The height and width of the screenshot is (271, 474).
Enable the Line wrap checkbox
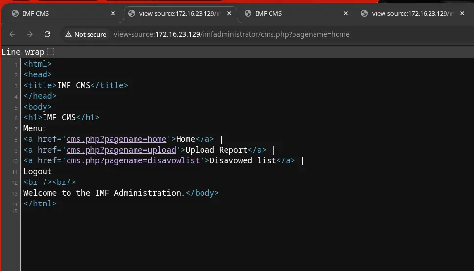click(50, 52)
